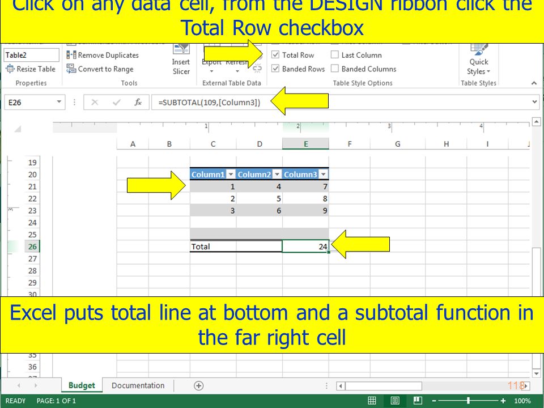Open the Export dropdown arrow
Viewport: 544px width, 408px height.
coord(211,71)
